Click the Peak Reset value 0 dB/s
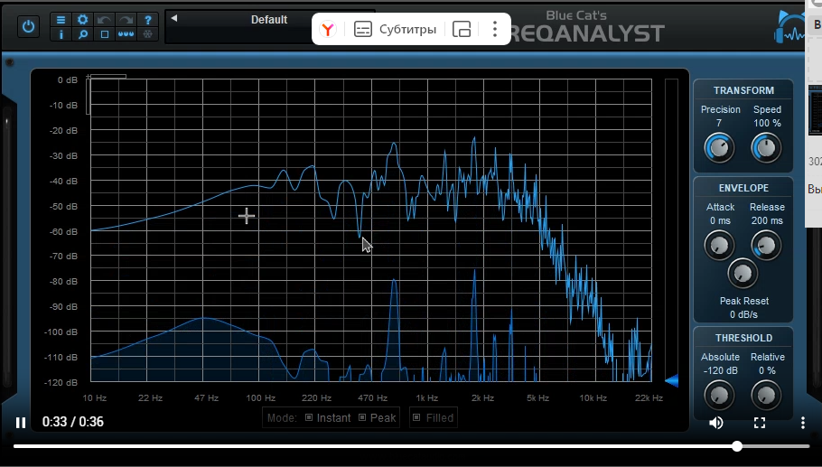This screenshot has width=822, height=467. pos(744,314)
